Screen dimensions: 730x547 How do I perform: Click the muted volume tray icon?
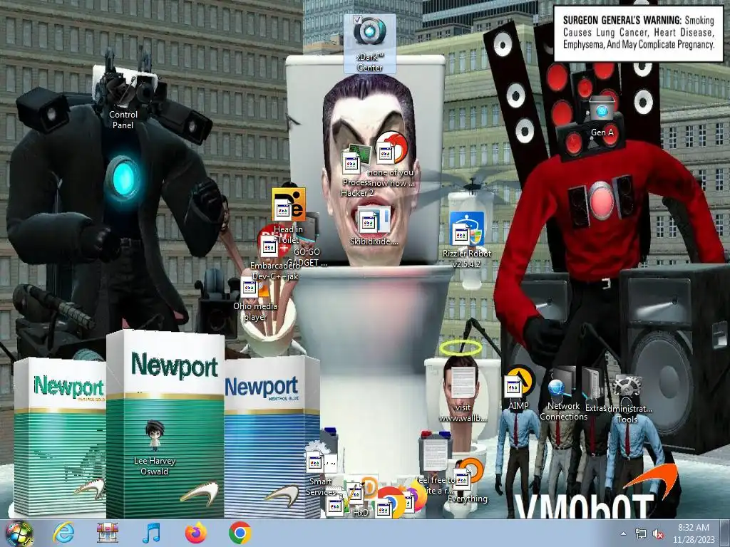[x=658, y=533]
